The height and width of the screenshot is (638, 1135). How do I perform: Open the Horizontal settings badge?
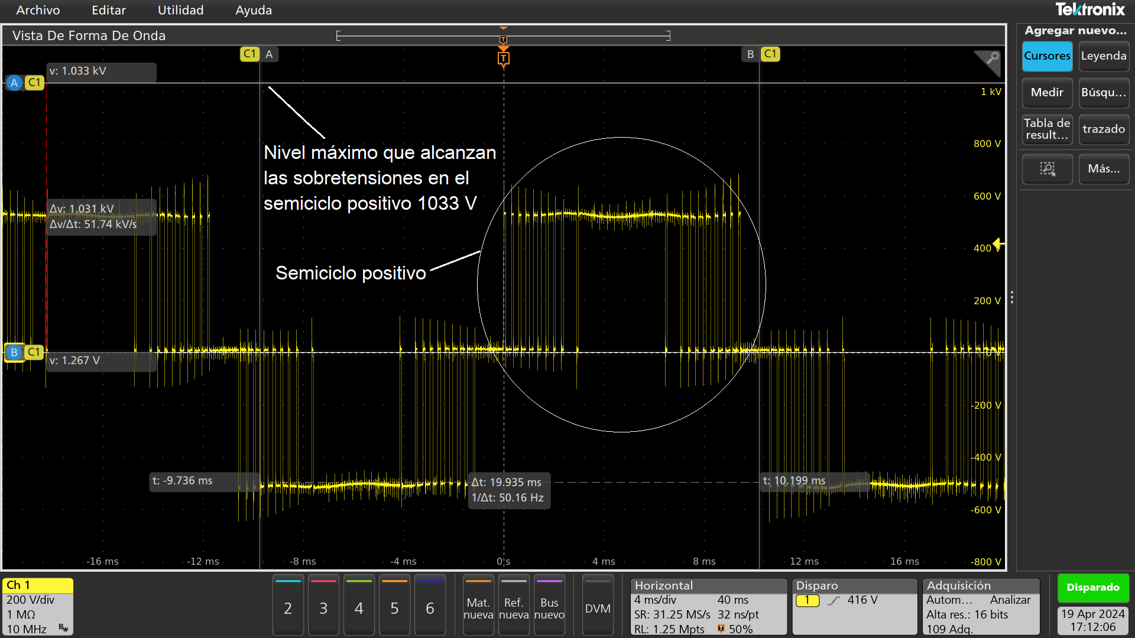click(708, 606)
